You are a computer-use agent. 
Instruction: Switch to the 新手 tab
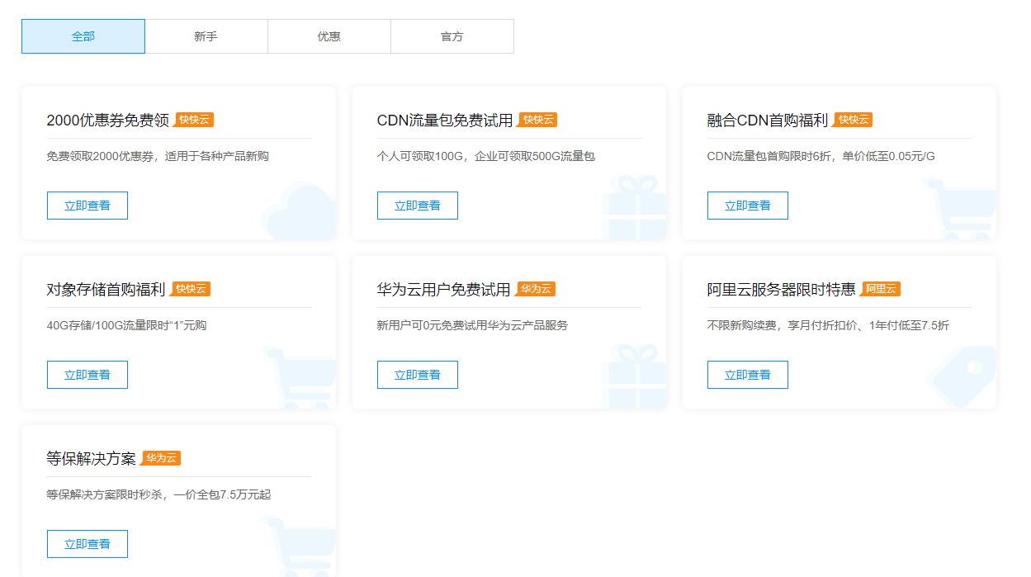tap(206, 36)
